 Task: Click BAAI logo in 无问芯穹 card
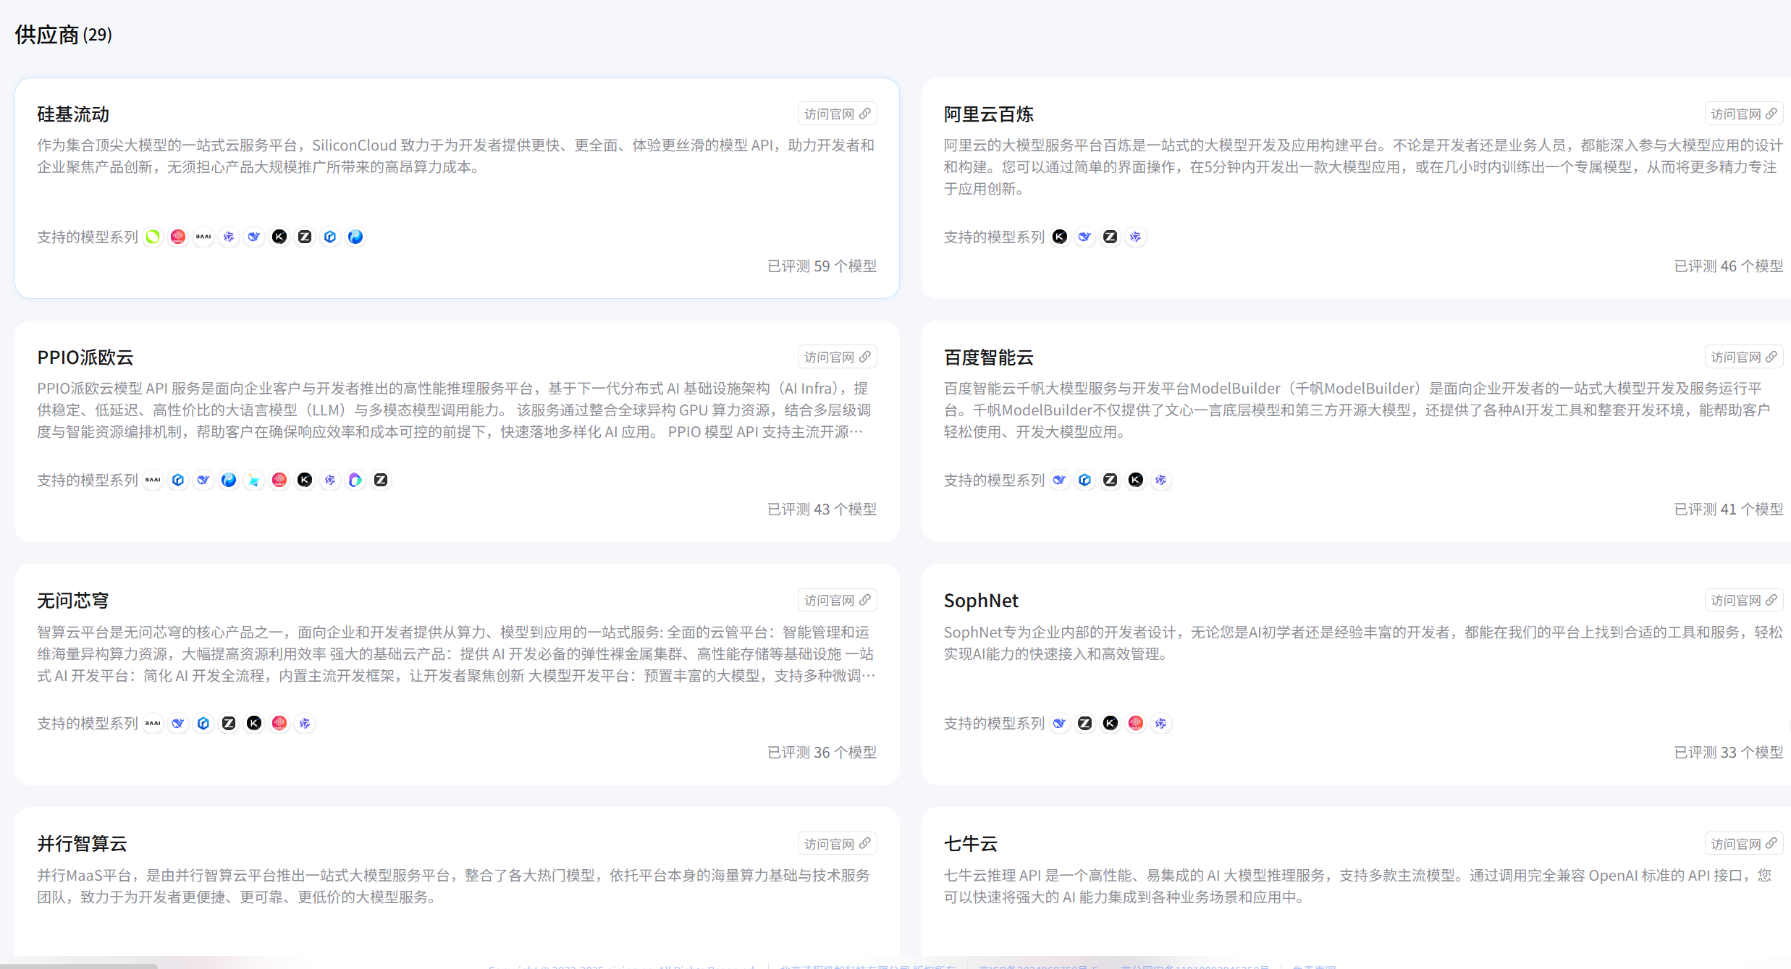[153, 723]
